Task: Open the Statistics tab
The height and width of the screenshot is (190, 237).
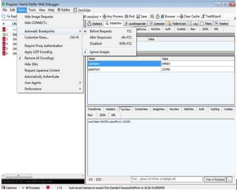Action: coord(95,23)
